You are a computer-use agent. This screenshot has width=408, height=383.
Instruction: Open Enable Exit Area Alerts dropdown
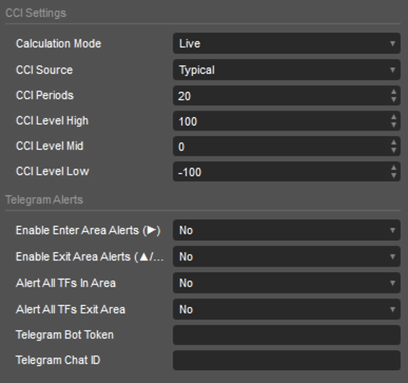pos(286,256)
